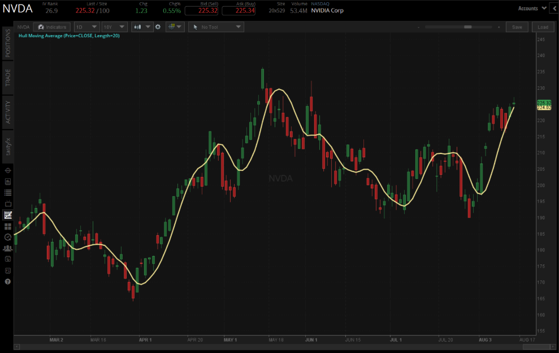The height and width of the screenshot is (353, 559).
Task: Click the Load chart button
Action: pos(543,27)
